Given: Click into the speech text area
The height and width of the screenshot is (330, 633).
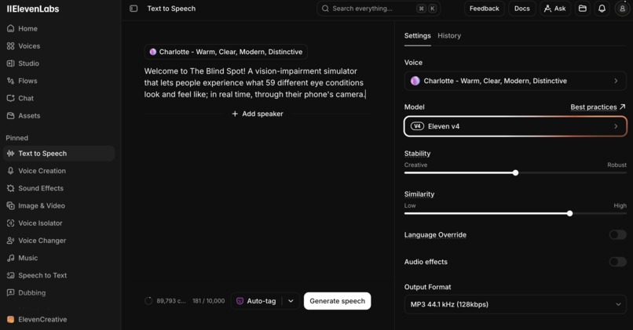Looking at the screenshot, I should 256,82.
